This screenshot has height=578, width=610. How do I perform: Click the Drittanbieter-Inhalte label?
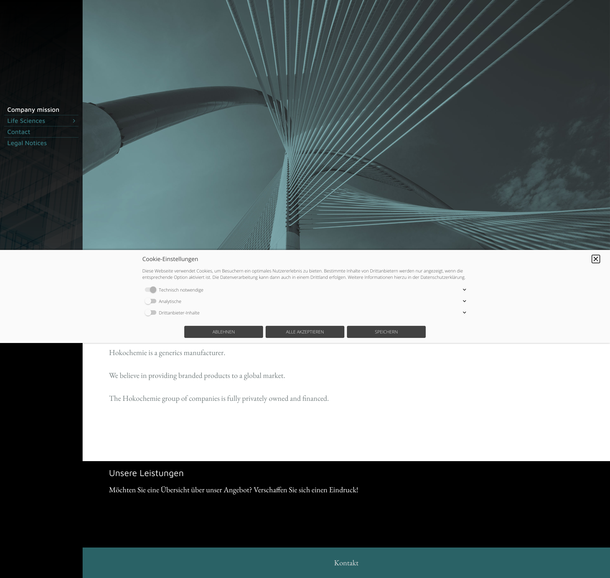[179, 313]
